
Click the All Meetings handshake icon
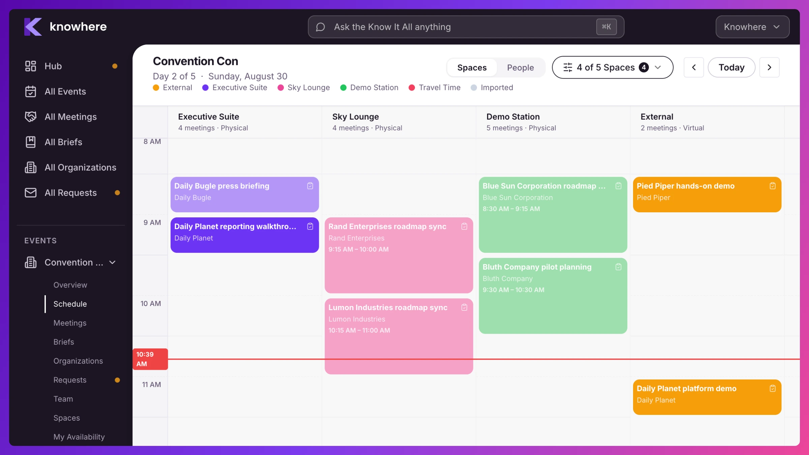click(30, 117)
